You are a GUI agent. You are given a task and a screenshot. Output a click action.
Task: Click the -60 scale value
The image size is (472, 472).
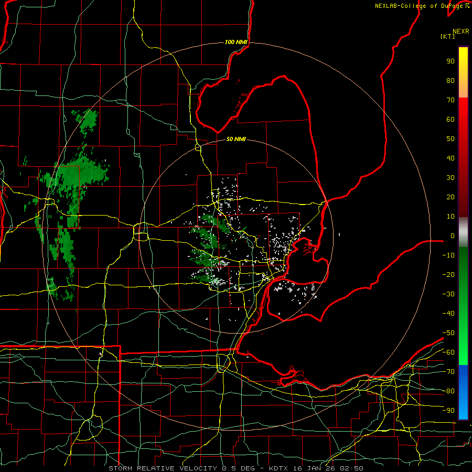coord(448,352)
